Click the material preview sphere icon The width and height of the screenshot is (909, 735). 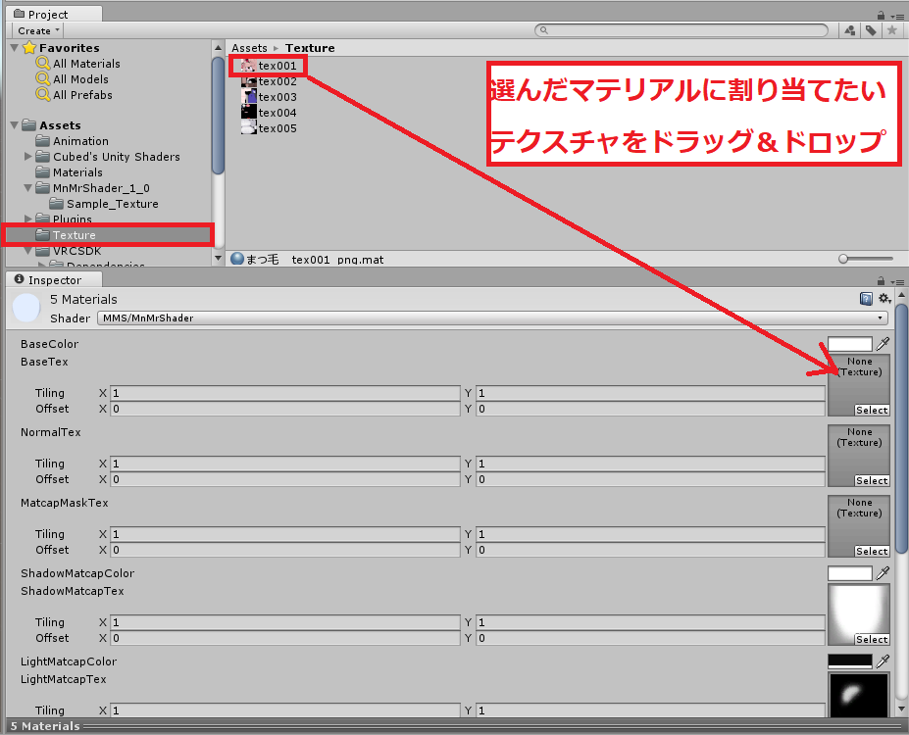(26, 308)
